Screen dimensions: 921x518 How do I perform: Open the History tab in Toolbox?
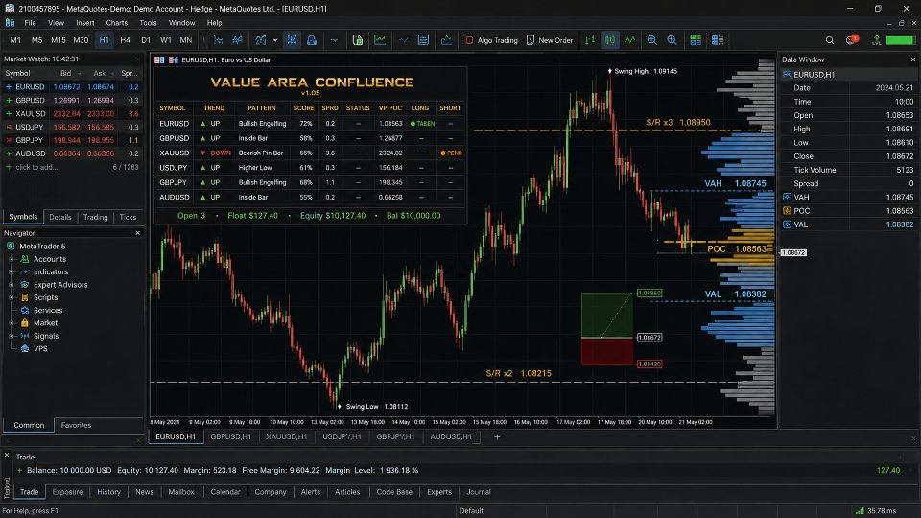[x=108, y=492]
